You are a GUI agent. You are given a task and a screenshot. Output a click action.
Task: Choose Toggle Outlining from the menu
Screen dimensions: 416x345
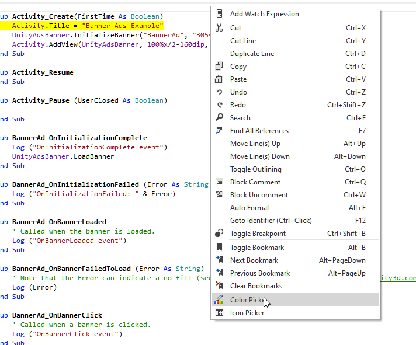[295, 169]
